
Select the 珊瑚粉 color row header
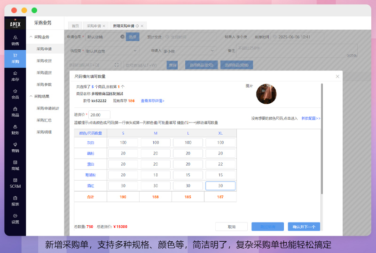(90, 175)
